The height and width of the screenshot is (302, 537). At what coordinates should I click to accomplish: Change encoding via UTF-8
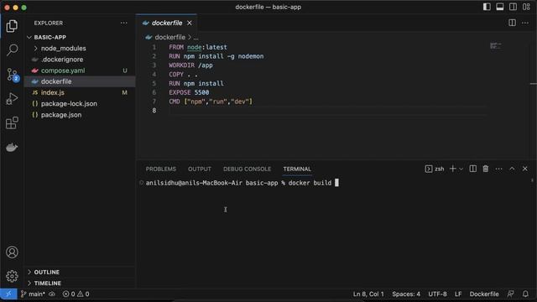tap(437, 294)
